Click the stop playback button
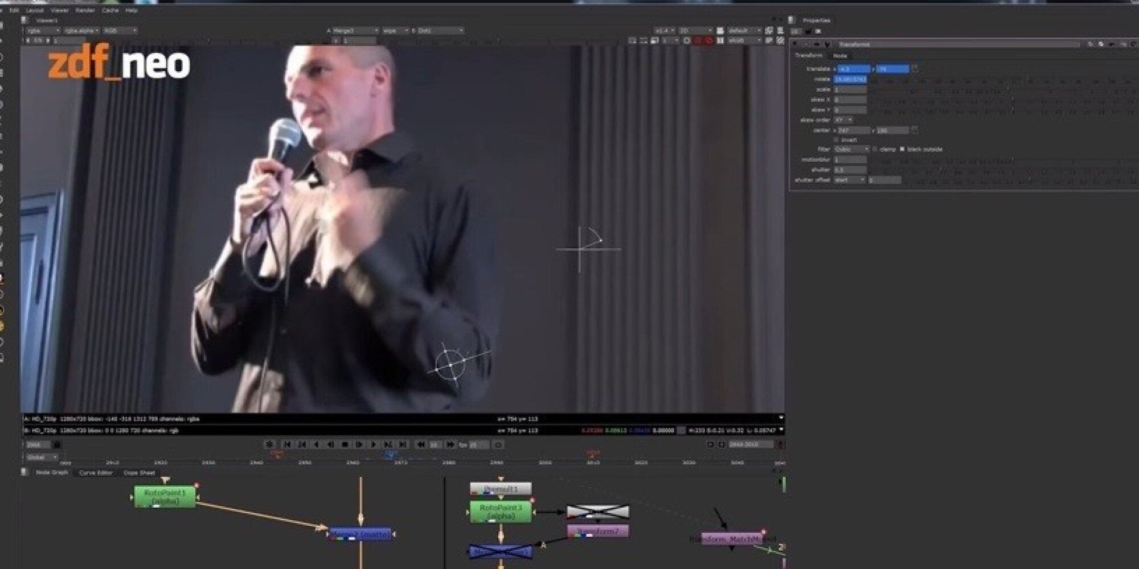The height and width of the screenshot is (569, 1139). tap(345, 444)
